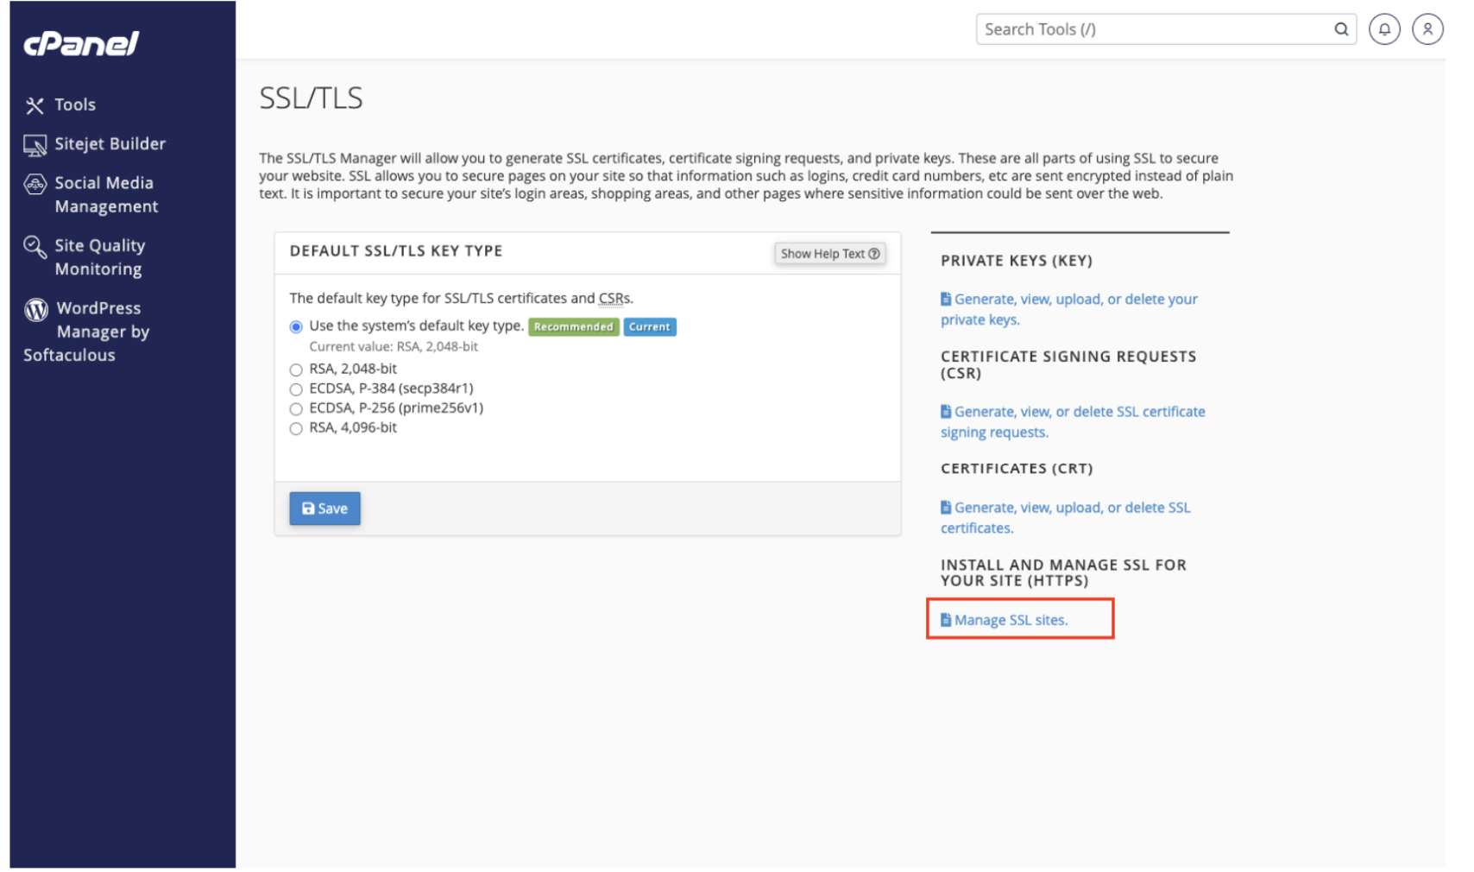
Task: Click the Social Media Management icon
Action: pos(35,184)
